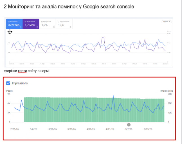The image size is (182, 144).
Task: Click the date label 2/25/26
Action: [x=15, y=129]
